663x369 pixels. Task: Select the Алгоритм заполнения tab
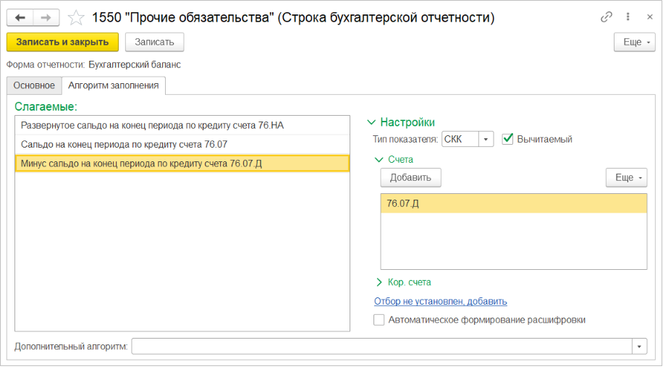(x=114, y=85)
